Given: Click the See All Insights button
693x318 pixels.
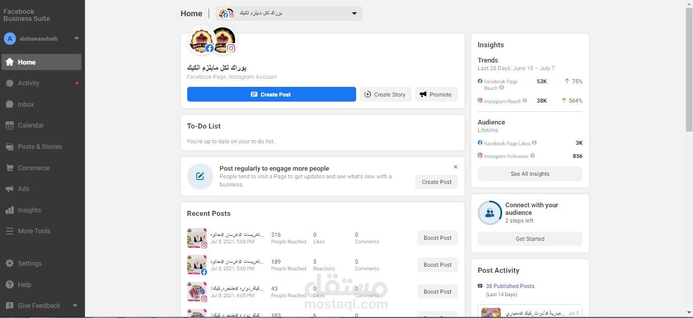Looking at the screenshot, I should coord(530,174).
